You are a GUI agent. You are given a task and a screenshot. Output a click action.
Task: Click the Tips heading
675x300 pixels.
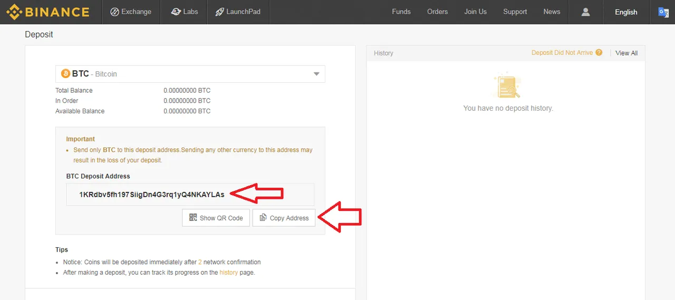(x=62, y=249)
